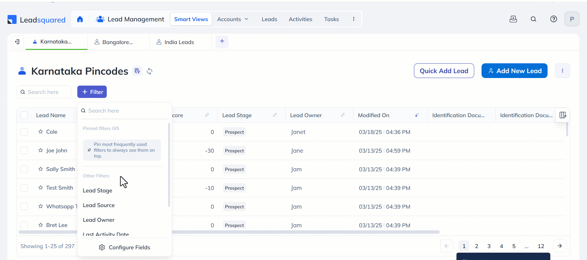
Task: Switch to the Bangalore smart view tab
Action: coord(118,42)
